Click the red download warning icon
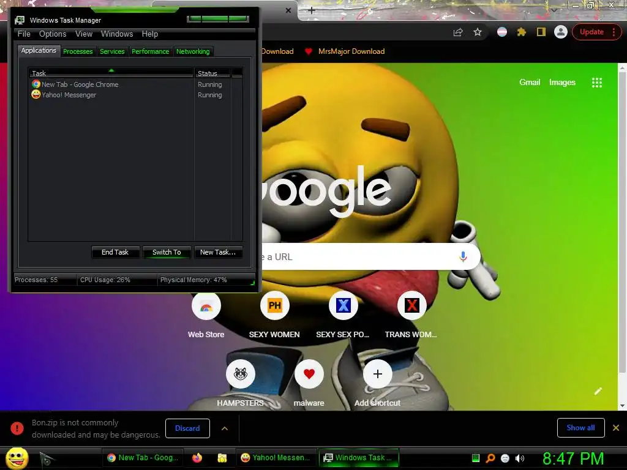This screenshot has width=627, height=470. tap(17, 428)
